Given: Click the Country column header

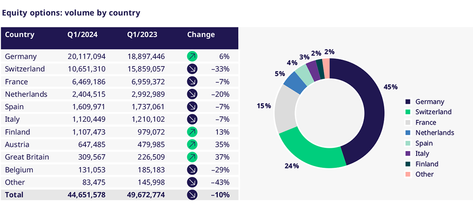Looking at the screenshot, I should click(19, 35).
